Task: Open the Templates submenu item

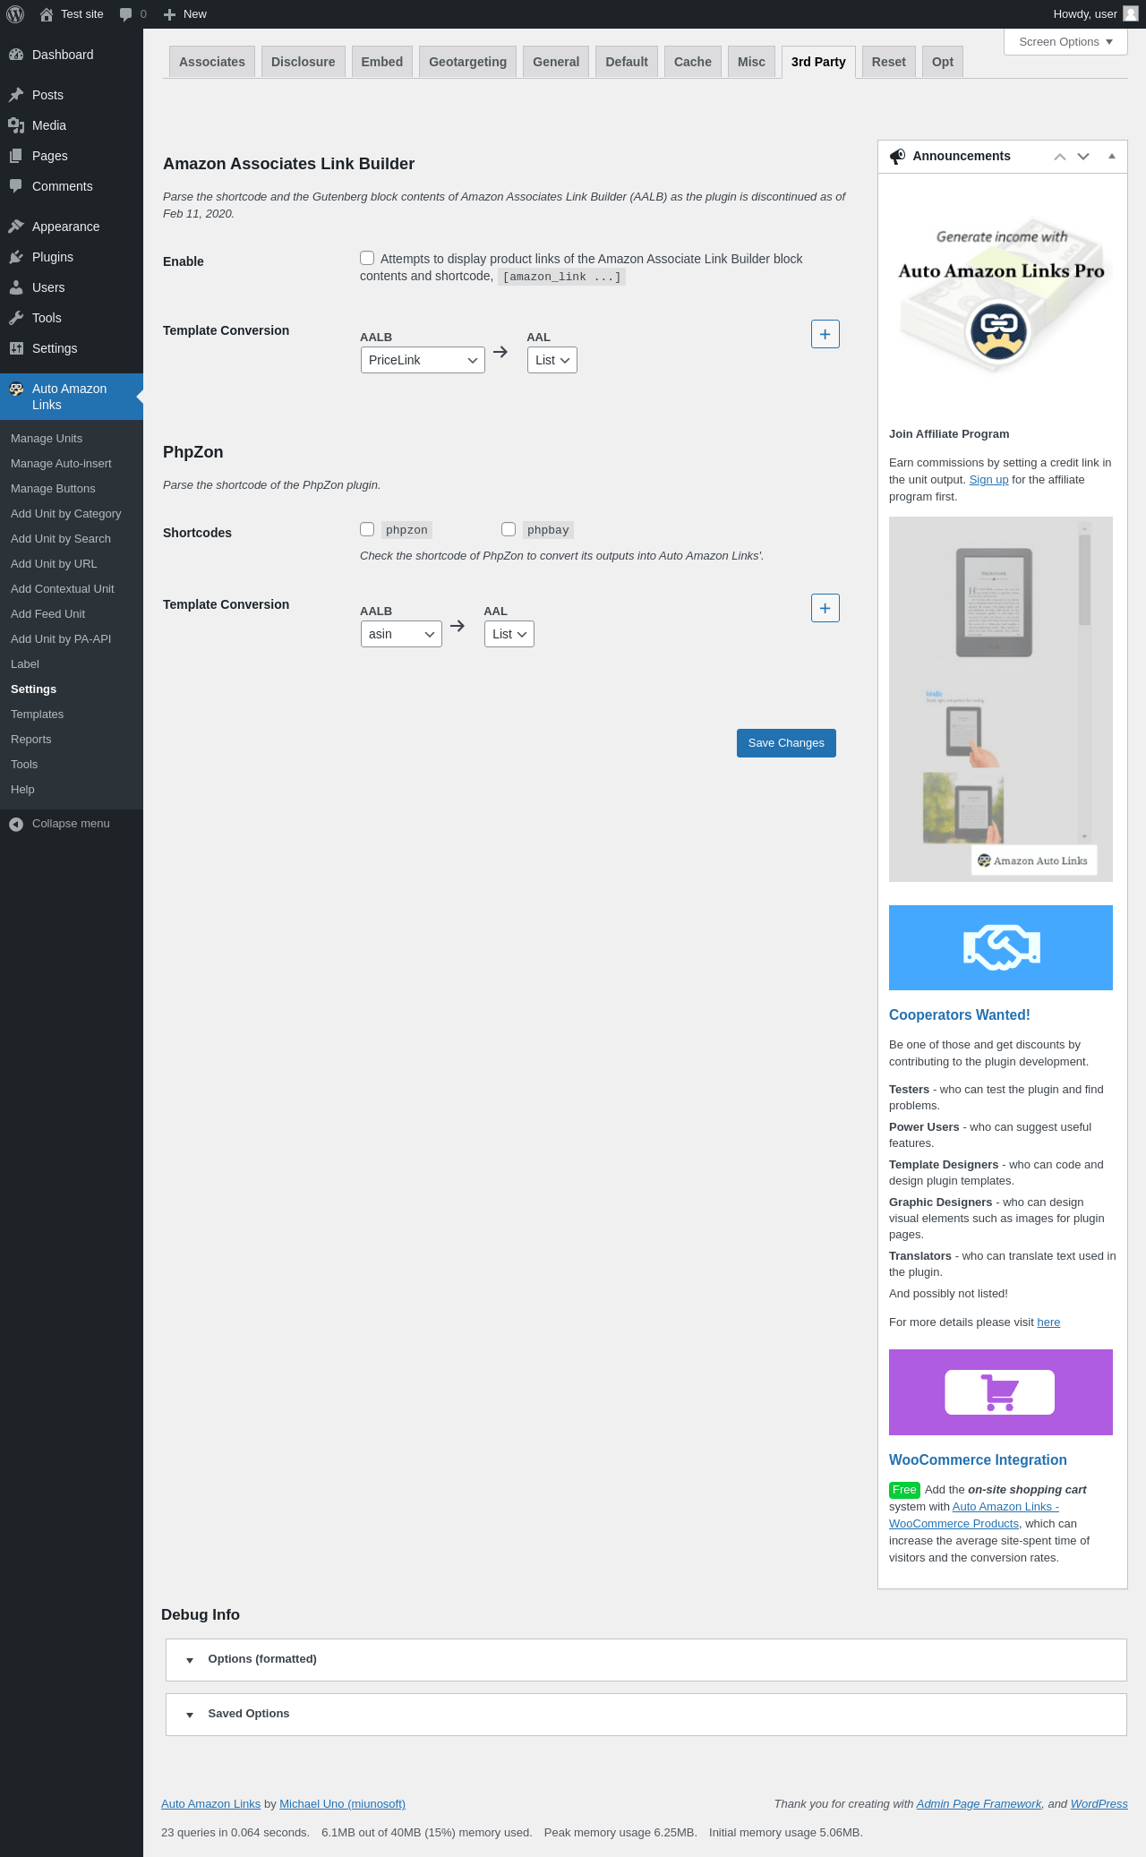Action: point(38,715)
